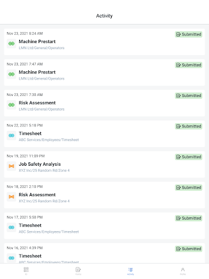The height and width of the screenshot is (279, 209).
Task: Tap blue icon of Nov 22 Timesheet
Action: tap(11, 136)
